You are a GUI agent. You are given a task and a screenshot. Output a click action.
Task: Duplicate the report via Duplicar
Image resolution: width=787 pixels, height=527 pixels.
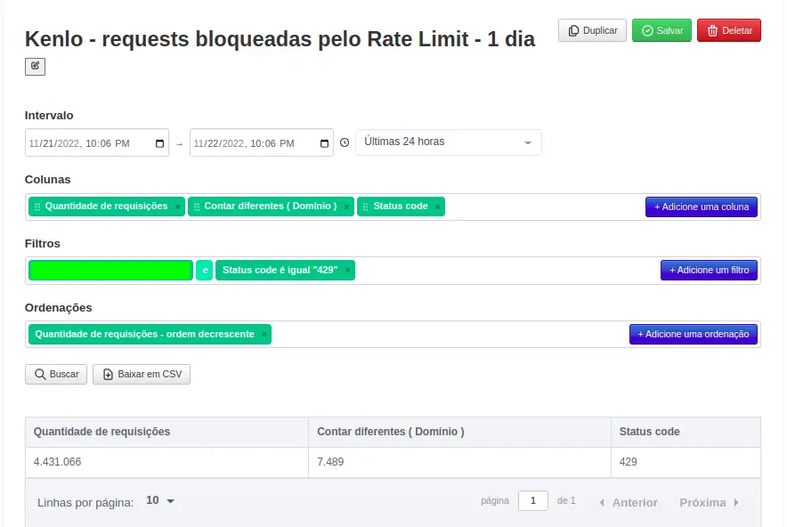591,29
